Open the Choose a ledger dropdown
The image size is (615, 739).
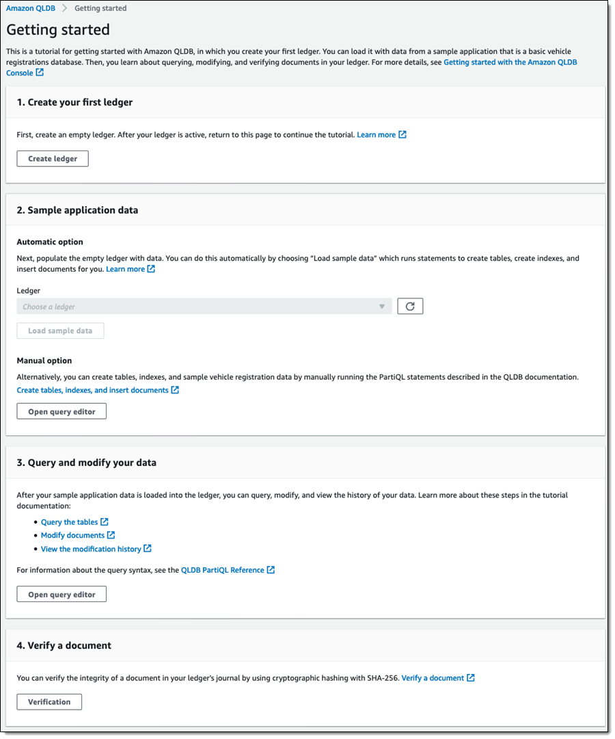[204, 307]
